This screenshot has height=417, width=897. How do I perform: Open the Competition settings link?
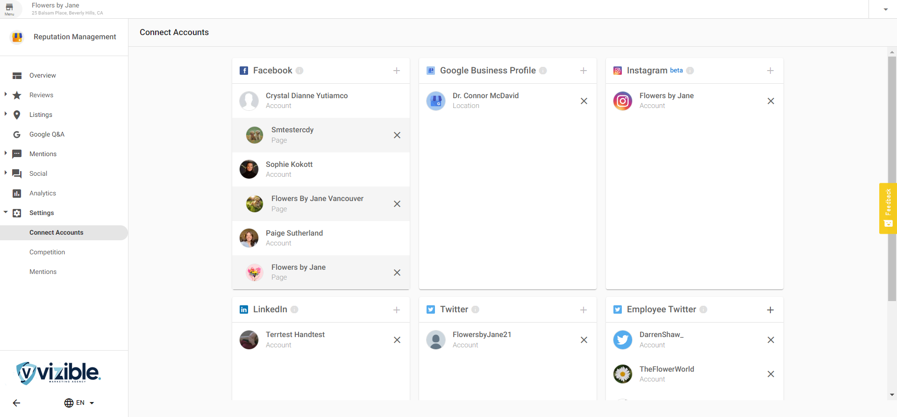tap(47, 252)
